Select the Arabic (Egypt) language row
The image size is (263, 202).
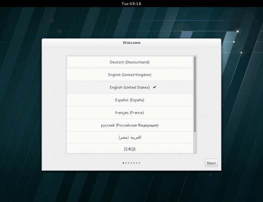point(129,137)
